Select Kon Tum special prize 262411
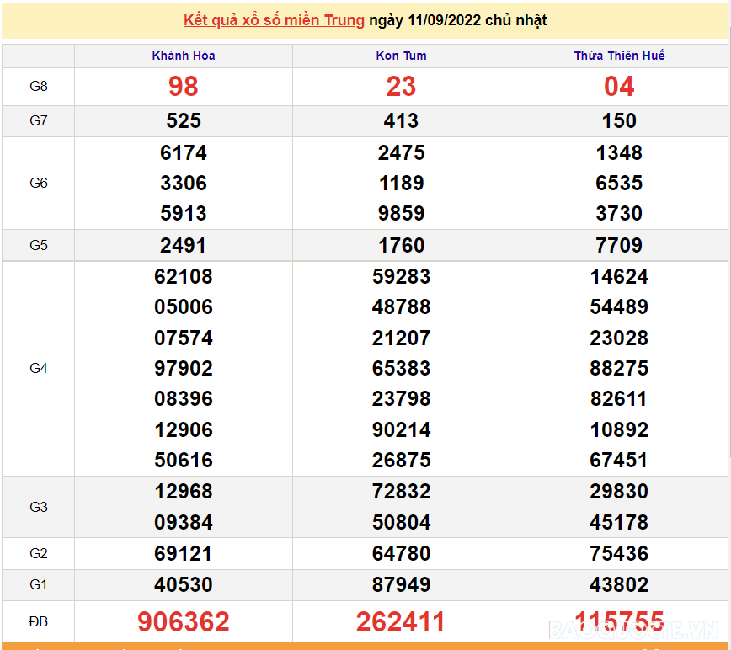 pyautogui.click(x=401, y=622)
